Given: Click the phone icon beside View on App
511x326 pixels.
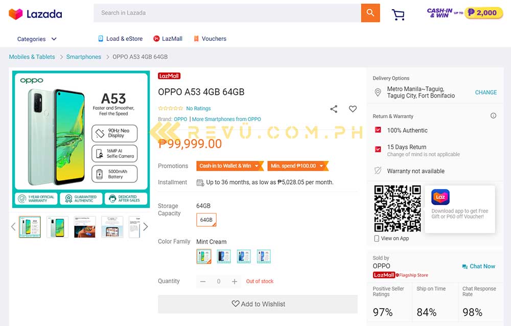Looking at the screenshot, I should (x=377, y=238).
